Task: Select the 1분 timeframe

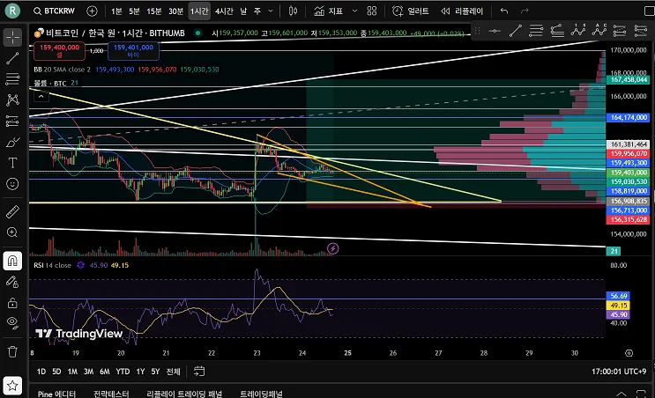Action: (x=116, y=11)
